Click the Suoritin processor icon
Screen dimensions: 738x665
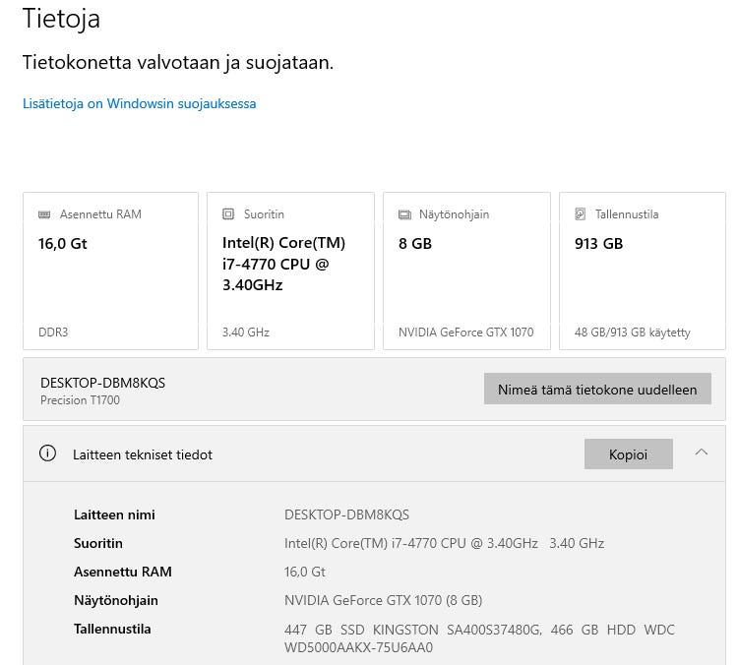228,214
